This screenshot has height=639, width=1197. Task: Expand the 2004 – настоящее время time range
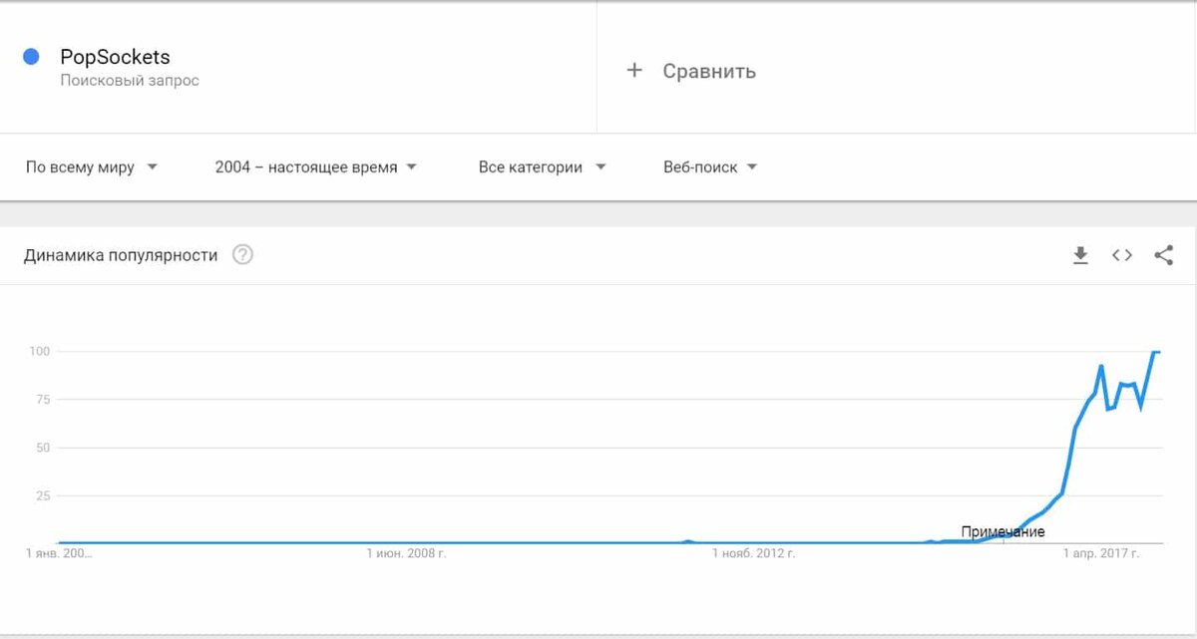(315, 167)
